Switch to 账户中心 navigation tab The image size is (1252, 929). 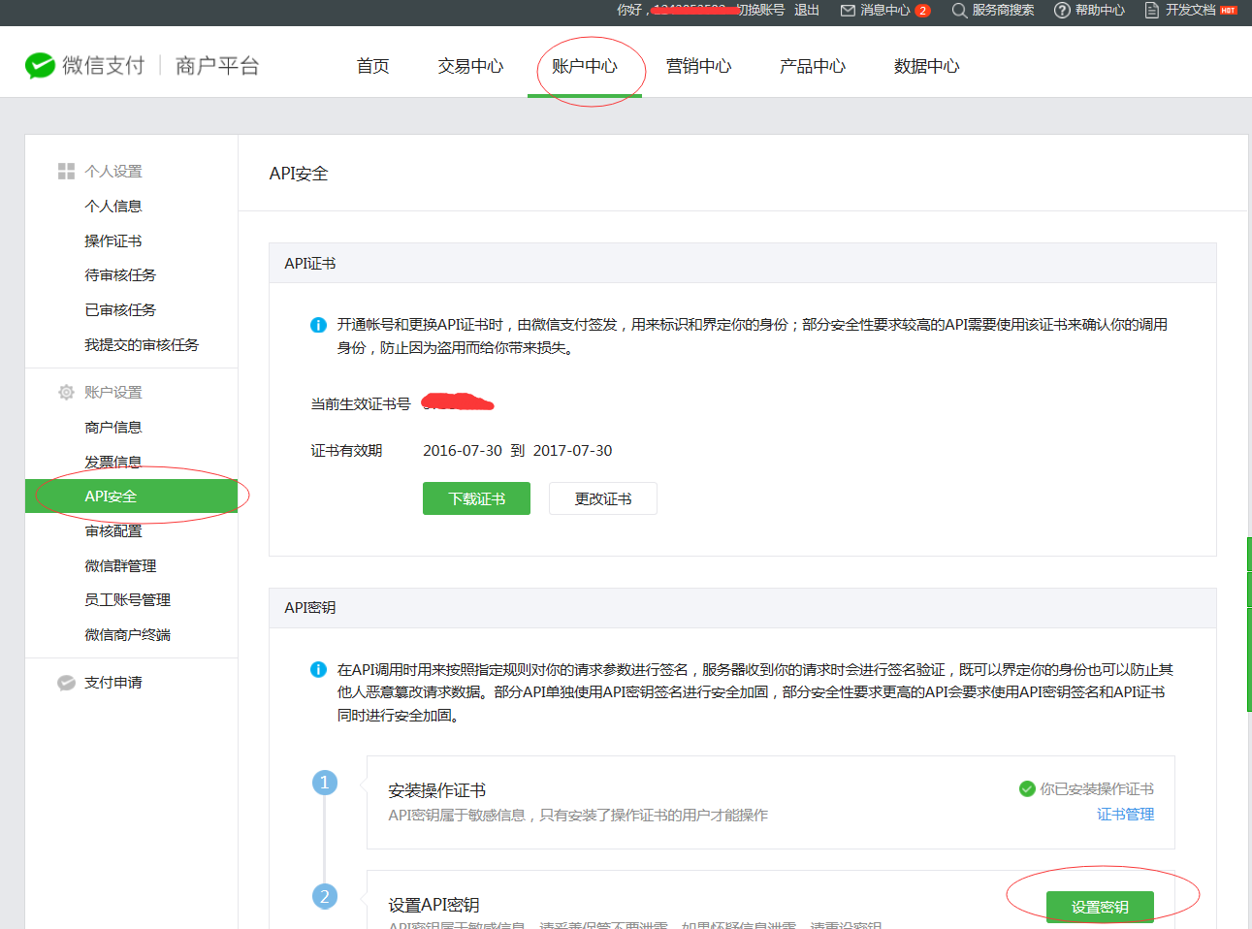585,66
